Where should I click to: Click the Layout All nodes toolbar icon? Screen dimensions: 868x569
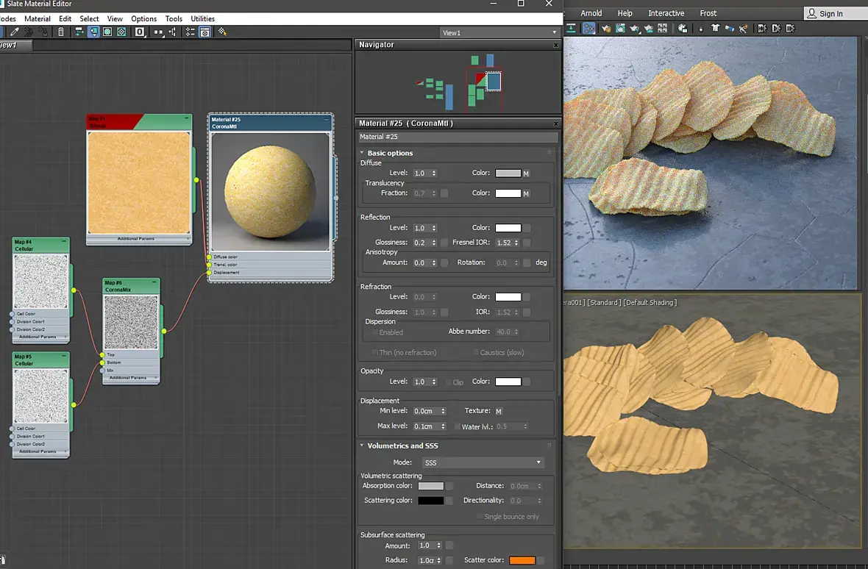click(79, 32)
